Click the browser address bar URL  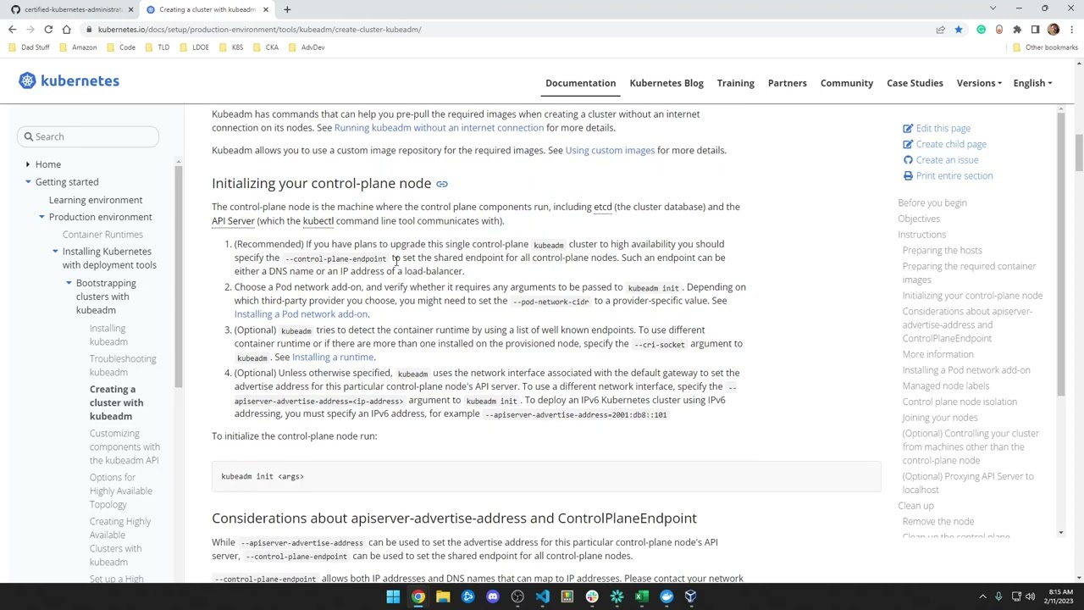[x=259, y=30]
